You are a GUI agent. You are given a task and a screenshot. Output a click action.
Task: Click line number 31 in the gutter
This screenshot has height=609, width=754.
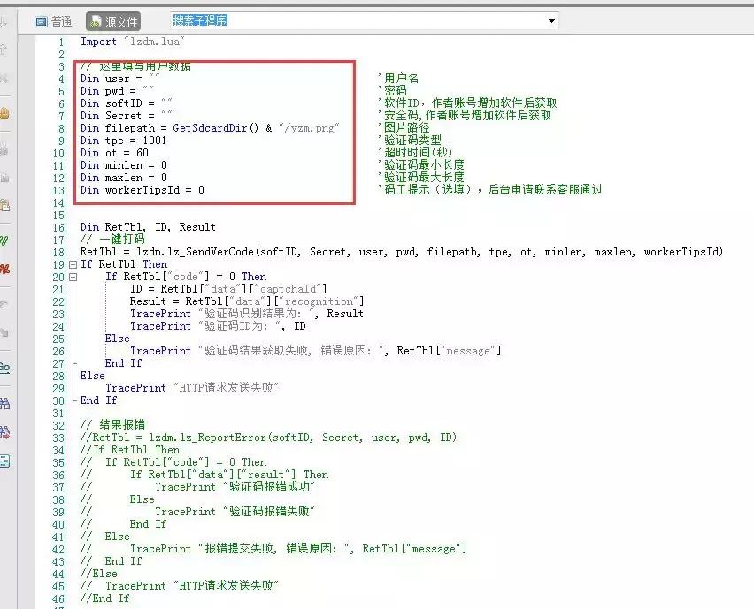(58, 414)
